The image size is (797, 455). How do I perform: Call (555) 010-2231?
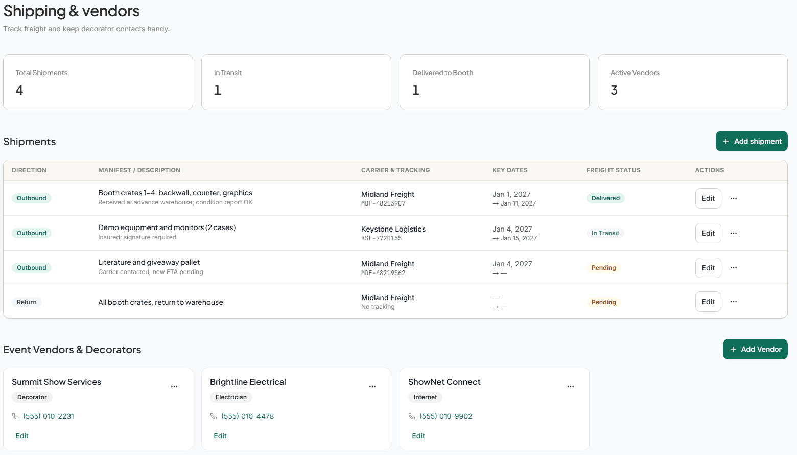[x=49, y=416]
